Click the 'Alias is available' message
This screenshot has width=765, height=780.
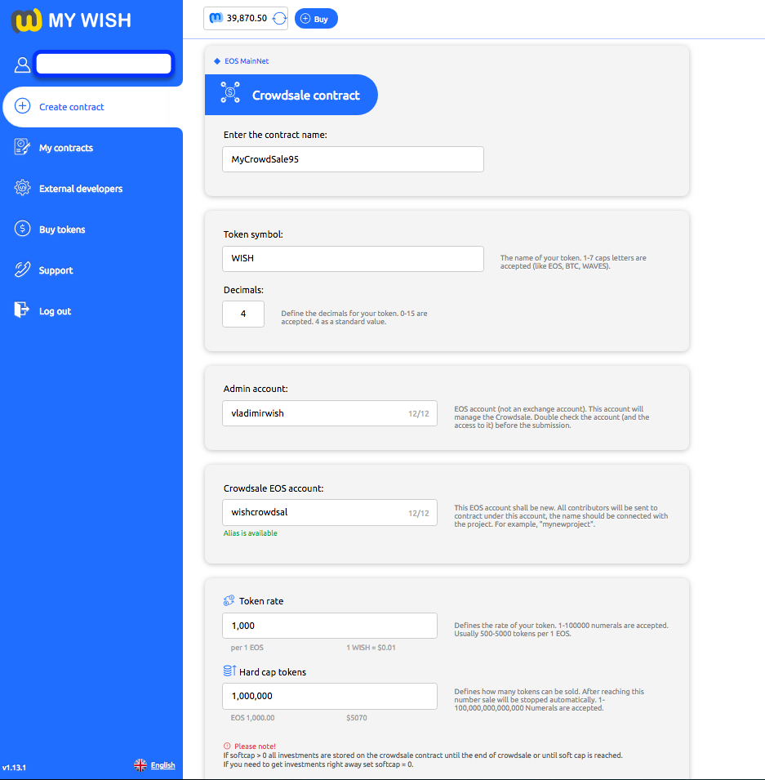[250, 533]
